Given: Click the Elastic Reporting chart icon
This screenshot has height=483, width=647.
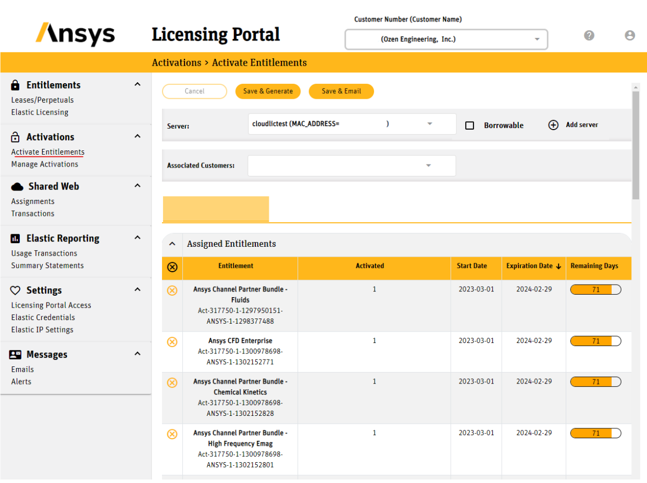Looking at the screenshot, I should point(15,238).
